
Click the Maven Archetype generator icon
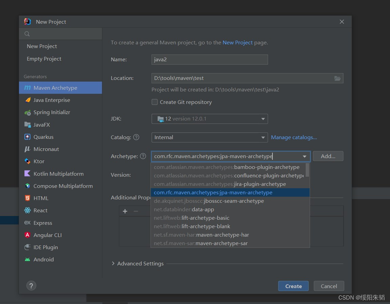[27, 88]
